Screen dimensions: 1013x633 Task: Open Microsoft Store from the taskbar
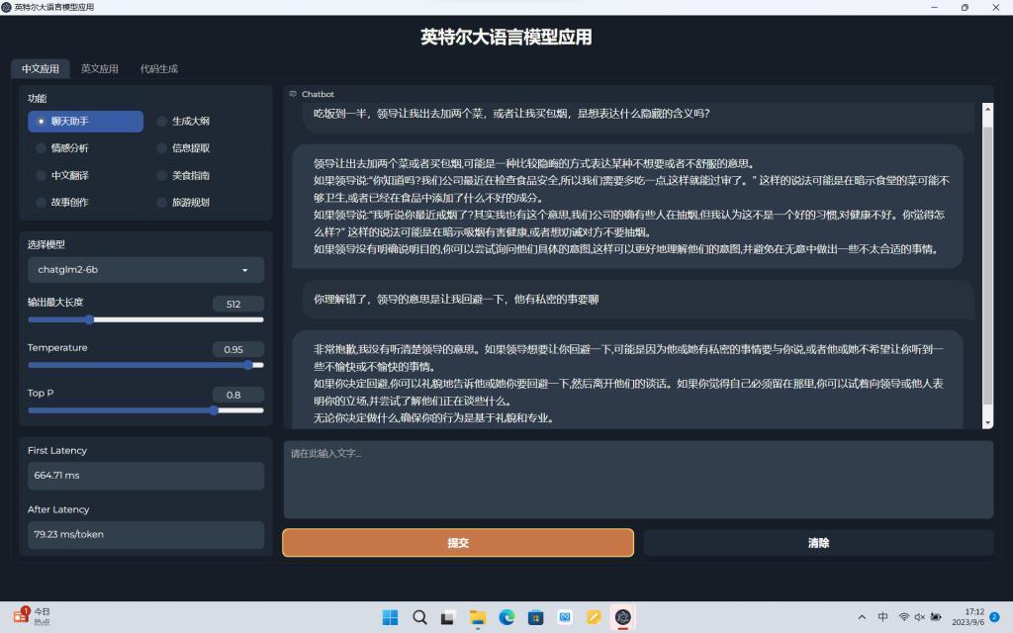[535, 617]
